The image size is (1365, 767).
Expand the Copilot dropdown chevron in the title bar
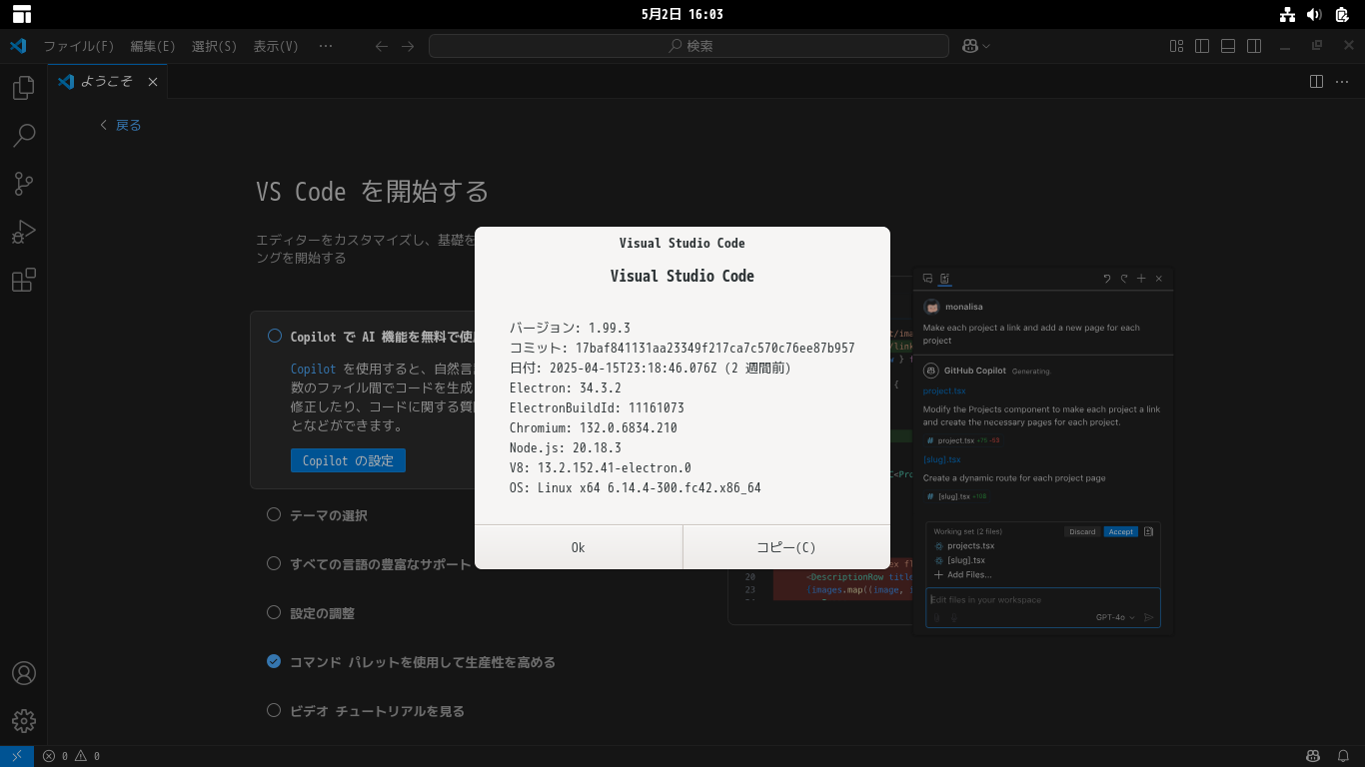[986, 46]
